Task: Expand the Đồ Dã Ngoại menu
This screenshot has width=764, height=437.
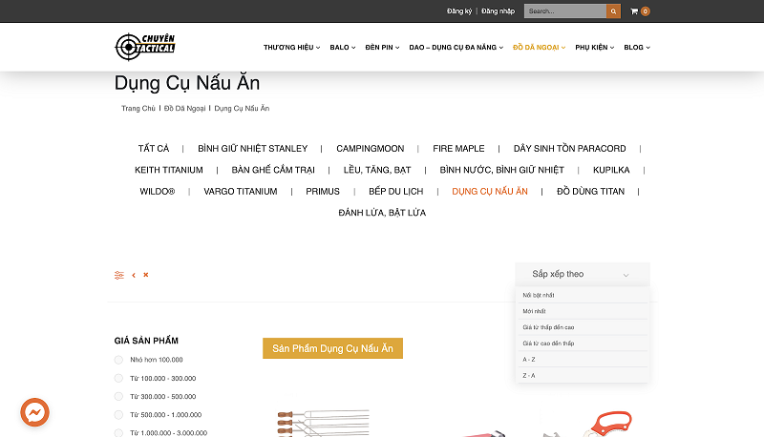Action: (539, 47)
